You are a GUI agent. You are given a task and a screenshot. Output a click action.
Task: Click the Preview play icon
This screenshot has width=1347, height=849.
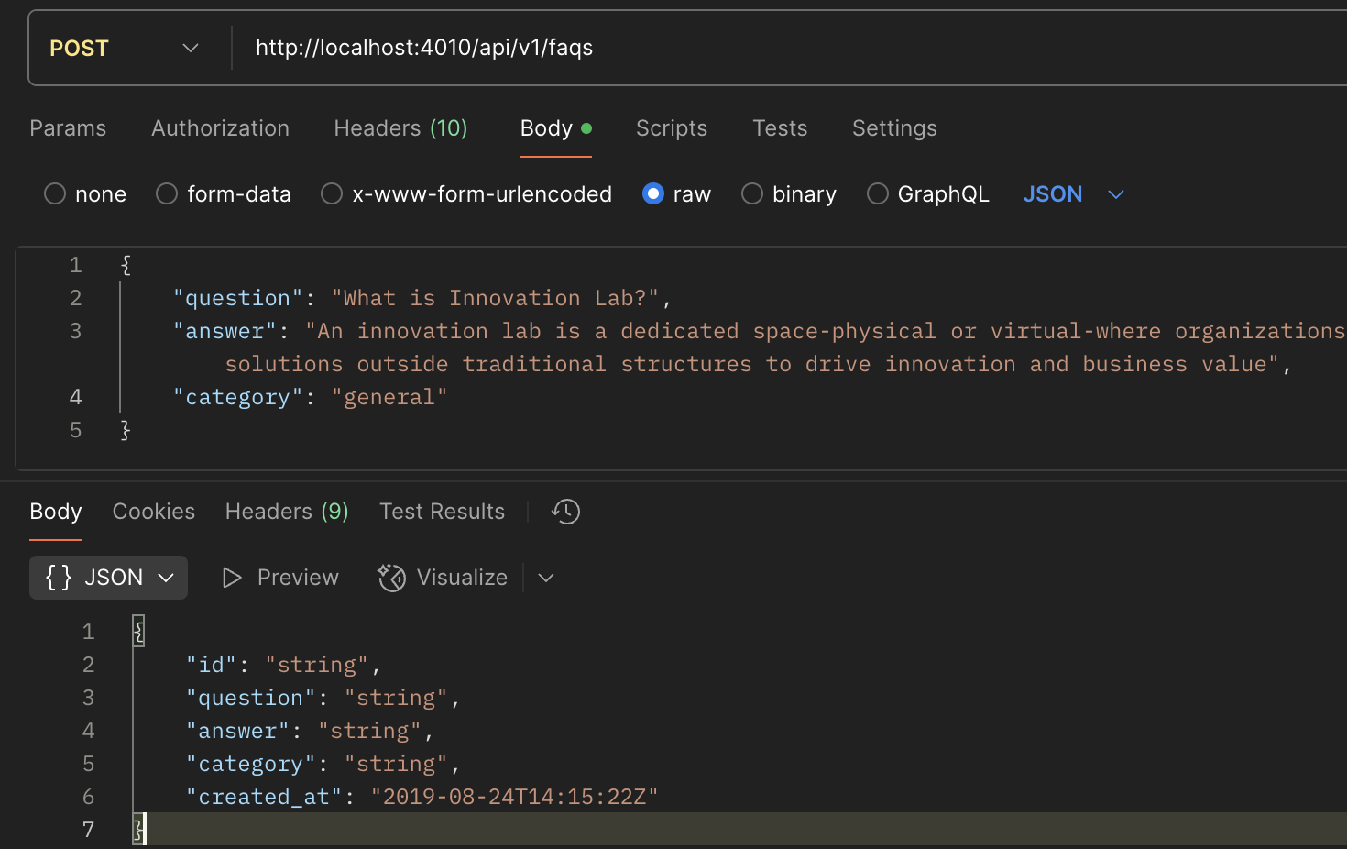[x=232, y=578]
